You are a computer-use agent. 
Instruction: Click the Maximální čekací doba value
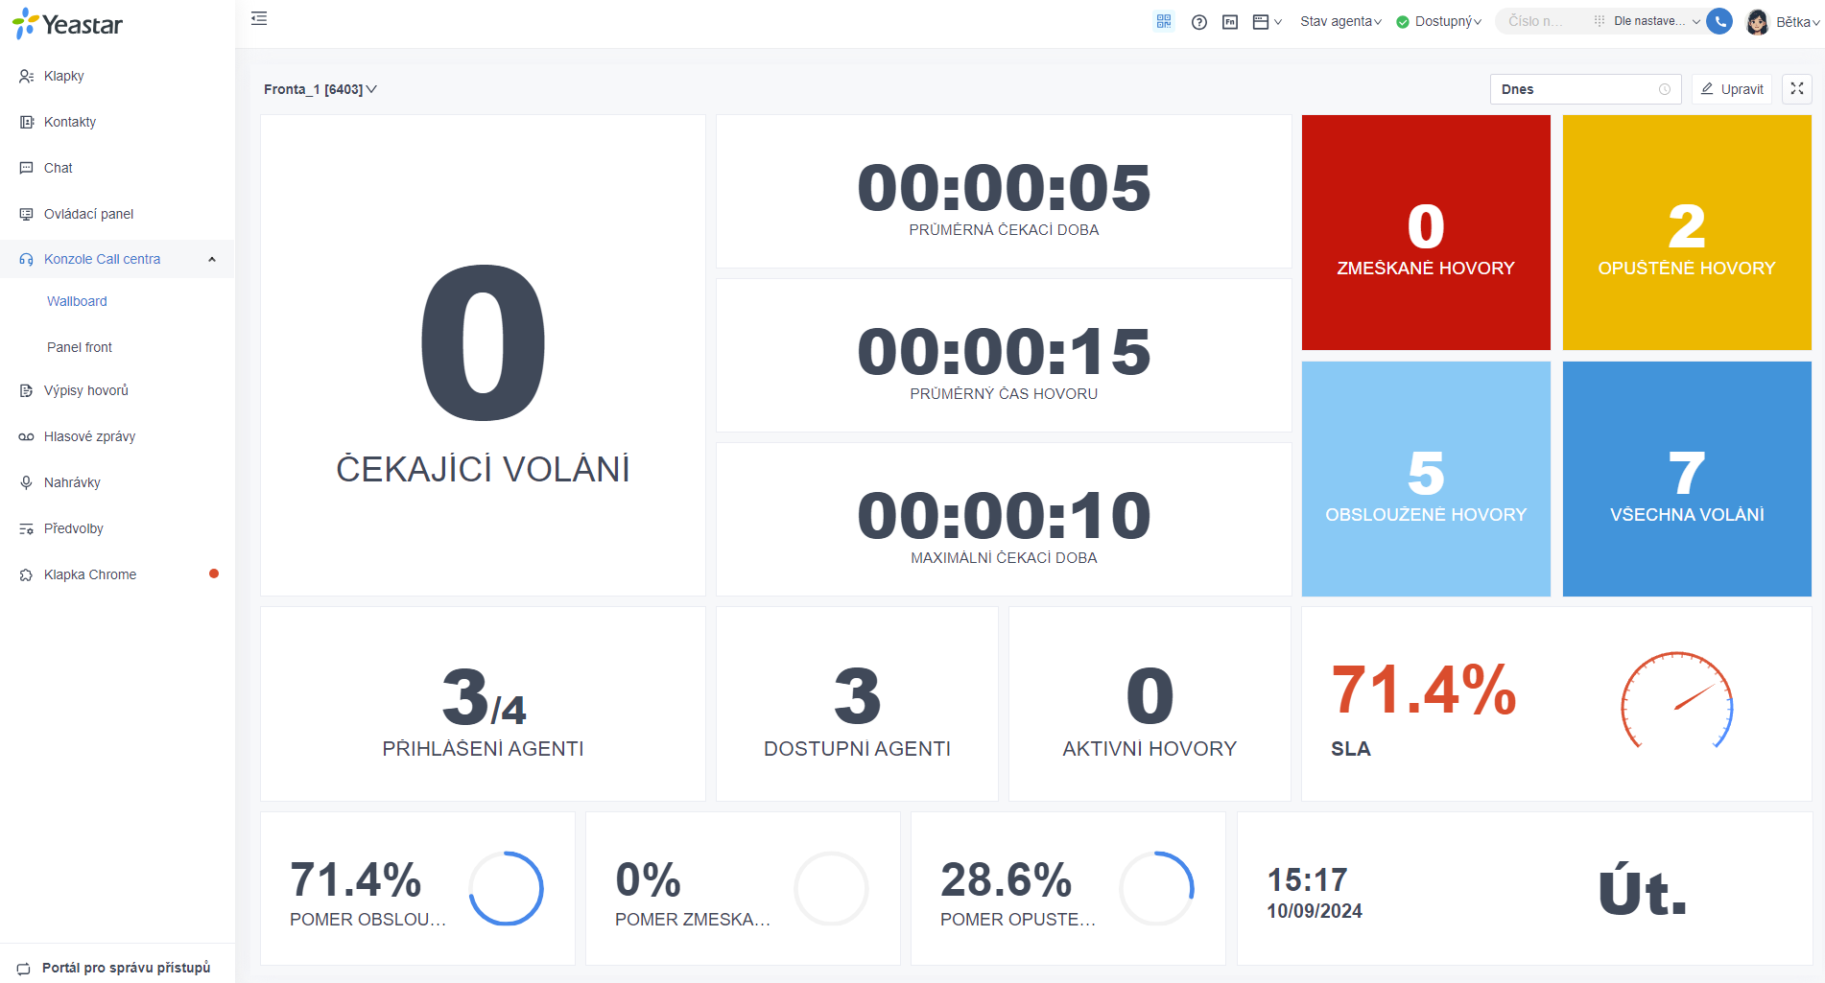tap(1004, 516)
